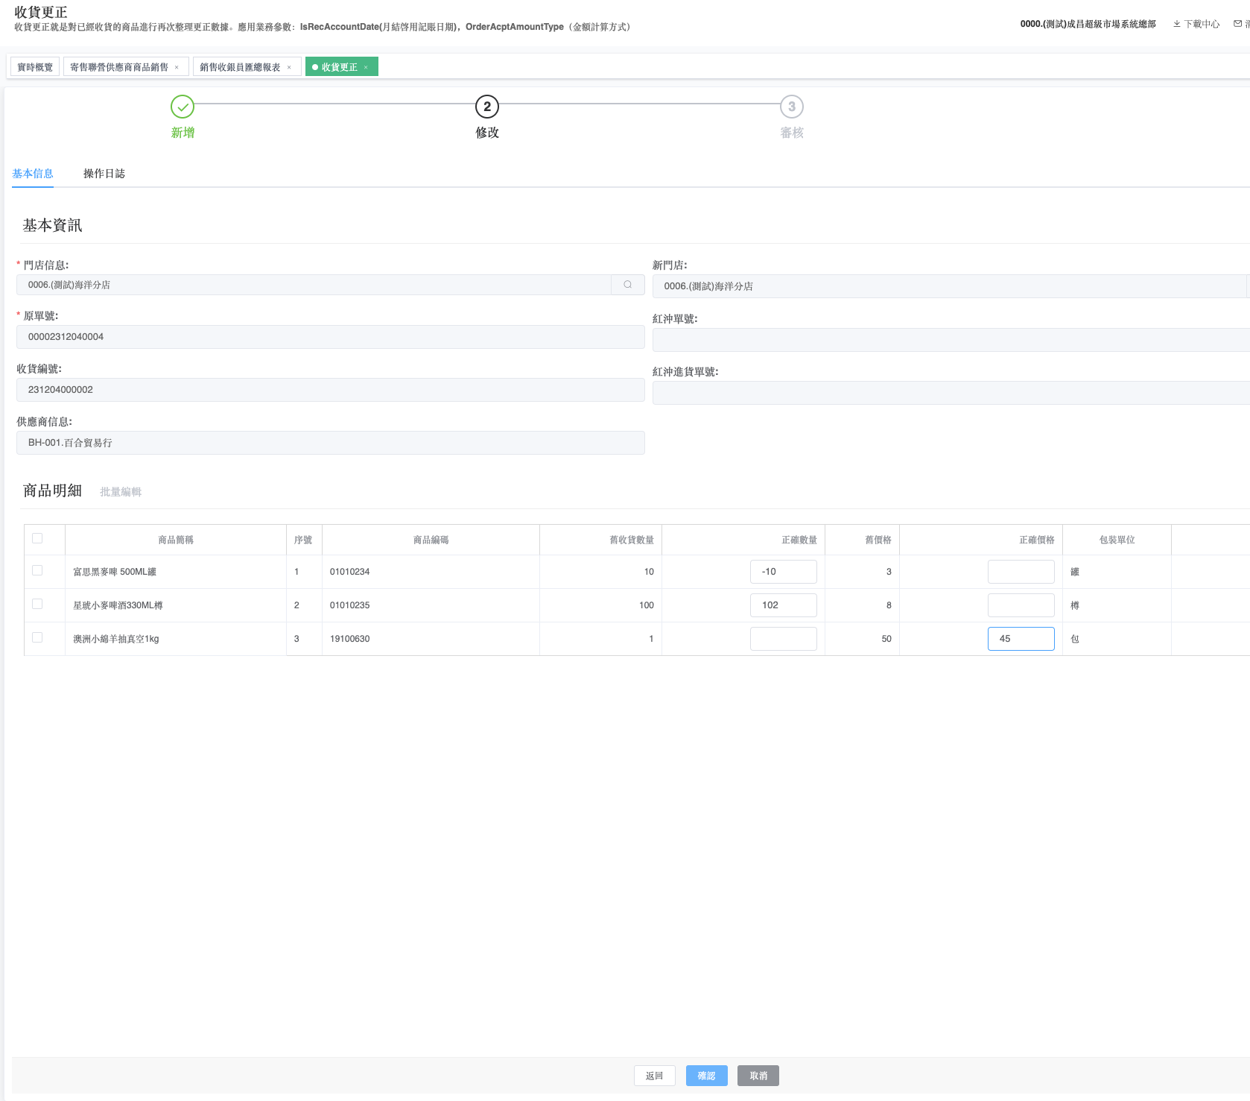Close the 寄售聯營供應商商品銷售 tab
Image resolution: width=1250 pixels, height=1101 pixels.
tap(177, 68)
